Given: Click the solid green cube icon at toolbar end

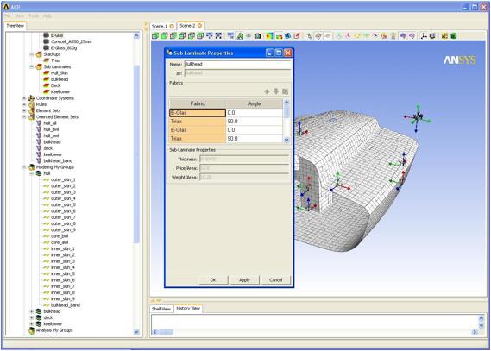Looking at the screenshot, I should [x=453, y=36].
